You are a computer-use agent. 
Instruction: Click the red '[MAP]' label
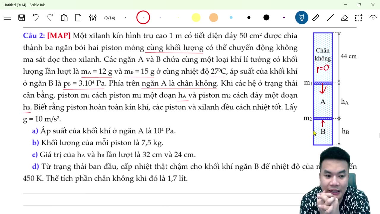(x=59, y=36)
